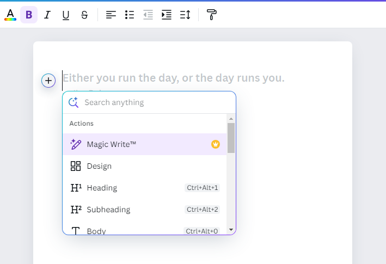This screenshot has width=386, height=264.
Task: Increase the text indent
Action: point(167,15)
